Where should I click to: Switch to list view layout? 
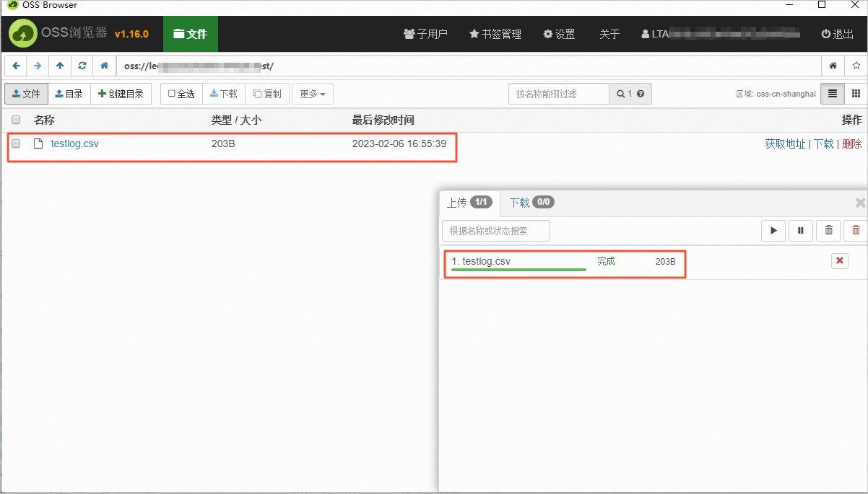click(833, 94)
